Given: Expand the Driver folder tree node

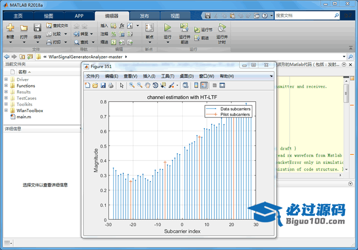Looking at the screenshot, I should pyautogui.click(x=6, y=79).
